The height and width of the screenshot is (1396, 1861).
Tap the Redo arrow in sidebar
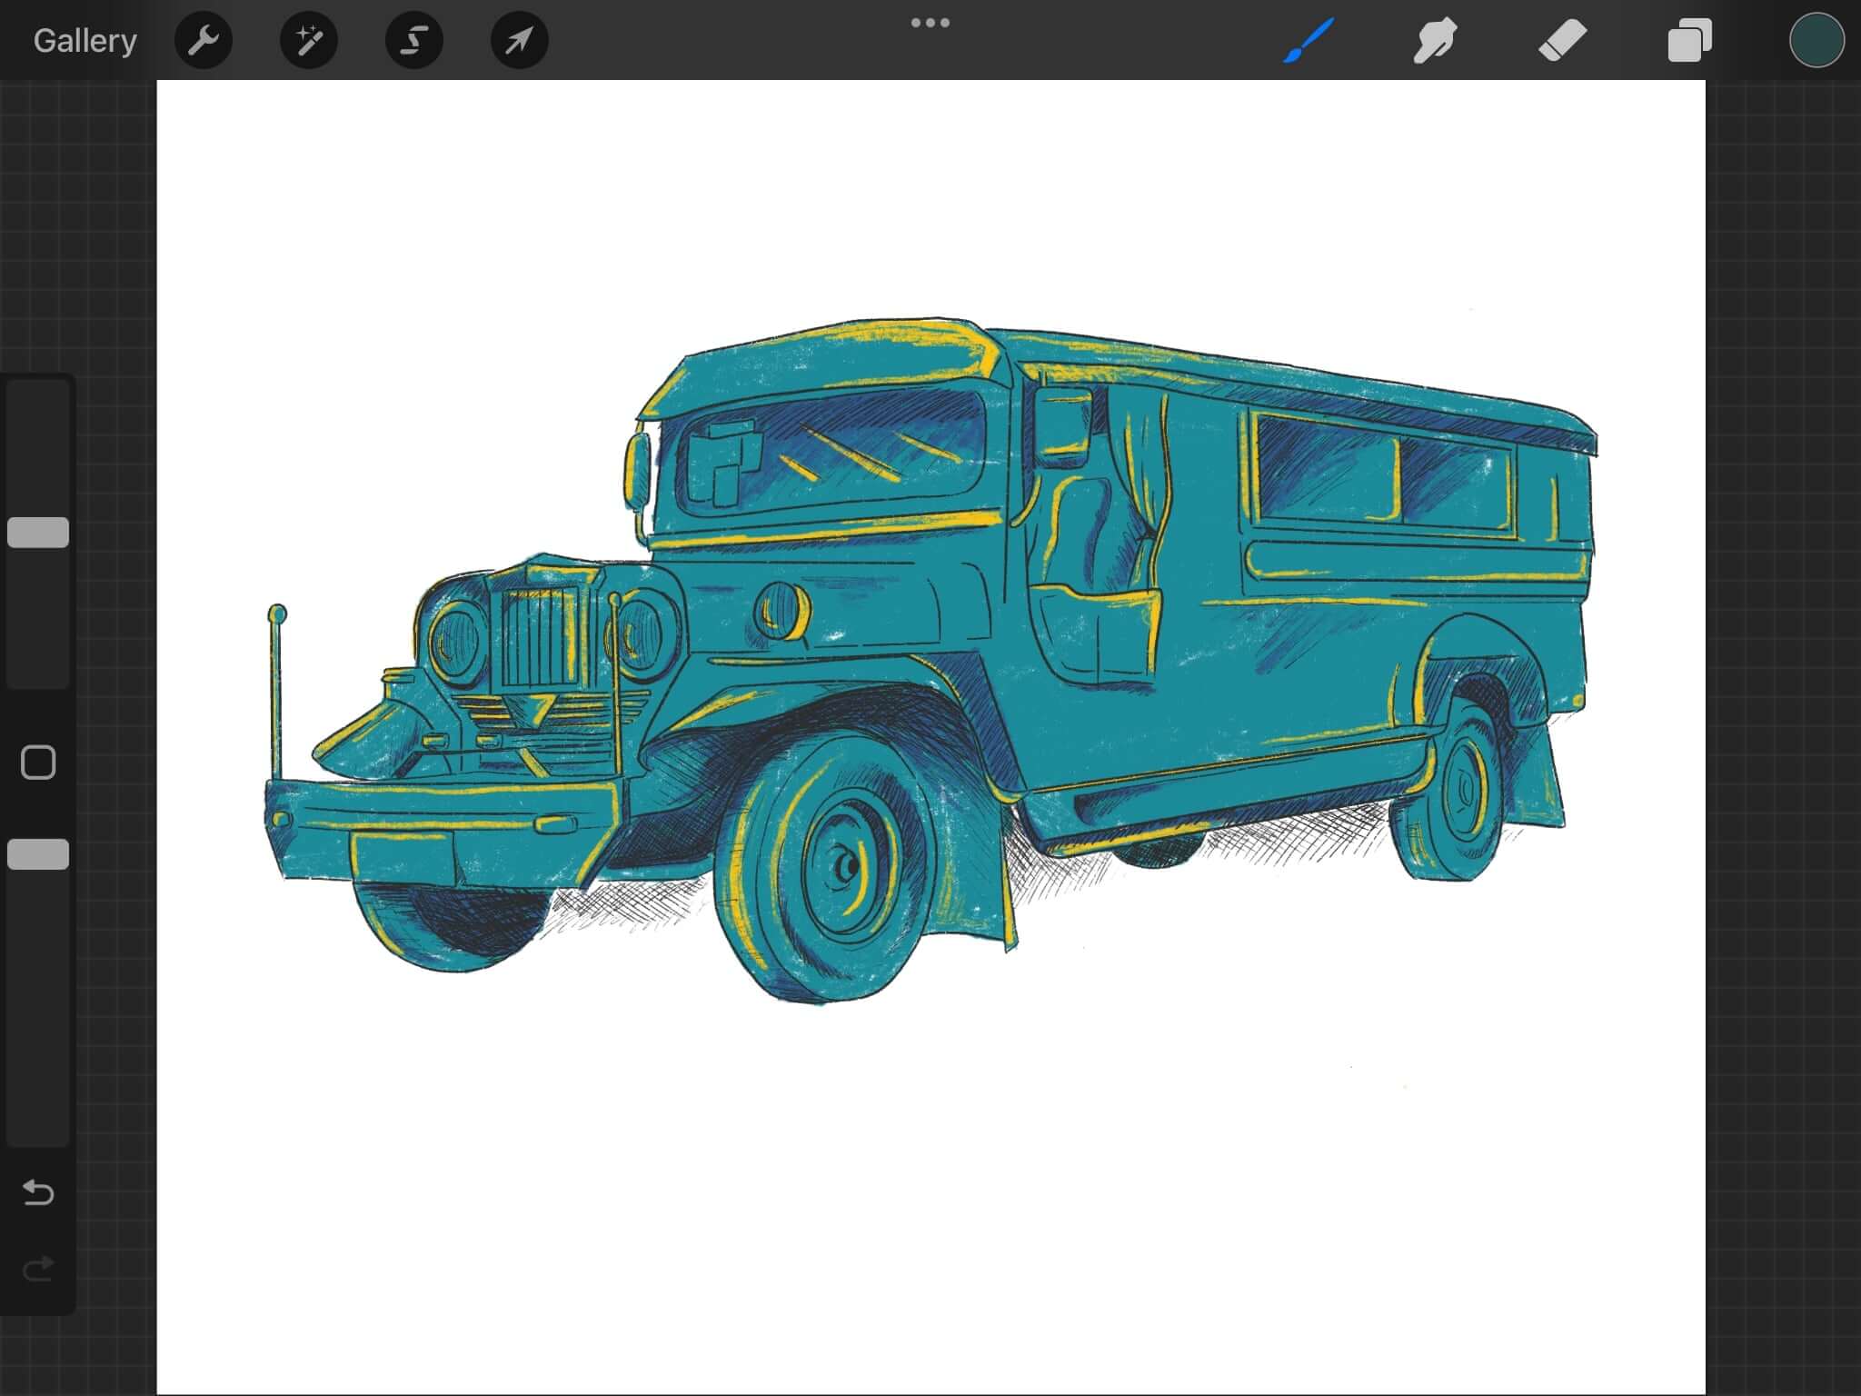[38, 1268]
